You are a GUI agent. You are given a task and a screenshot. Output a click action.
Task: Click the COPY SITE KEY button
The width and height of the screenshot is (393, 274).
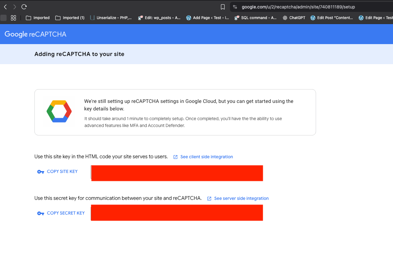pyautogui.click(x=57, y=171)
